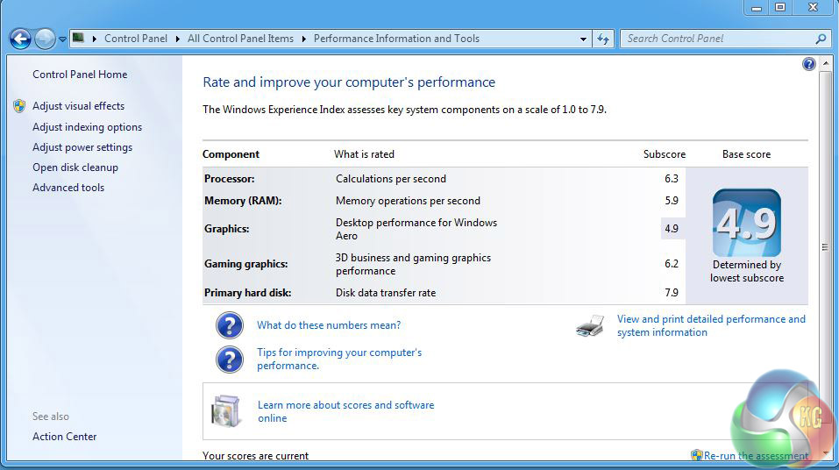This screenshot has width=839, height=470.
Task: Click 'Open disk cleanup' sidebar link
Action: click(x=75, y=167)
